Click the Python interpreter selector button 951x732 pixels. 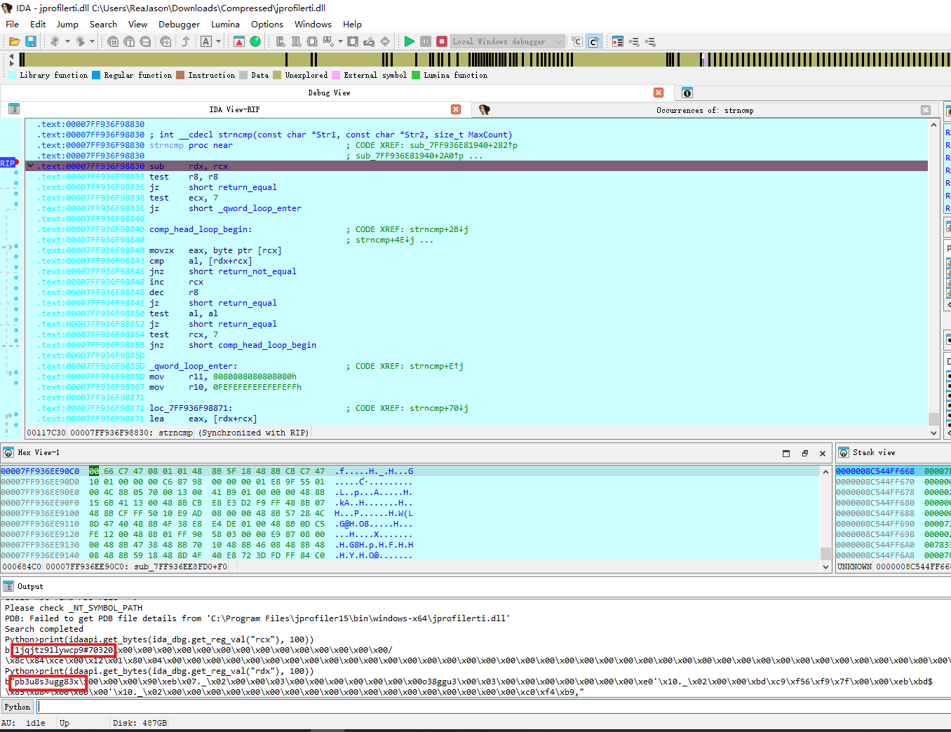(x=18, y=707)
